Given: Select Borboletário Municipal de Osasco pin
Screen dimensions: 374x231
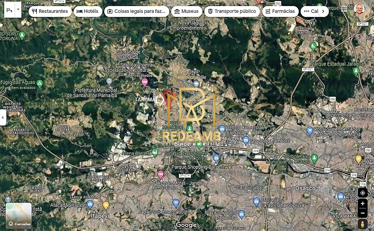Looking at the screenshot, I should click(315, 158).
